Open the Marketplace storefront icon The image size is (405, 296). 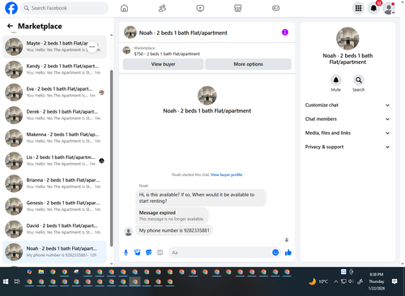point(238,8)
